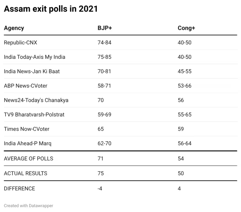Select the India Ahead-P Marq agency cell
The height and width of the screenshot is (212, 241).
[28, 144]
